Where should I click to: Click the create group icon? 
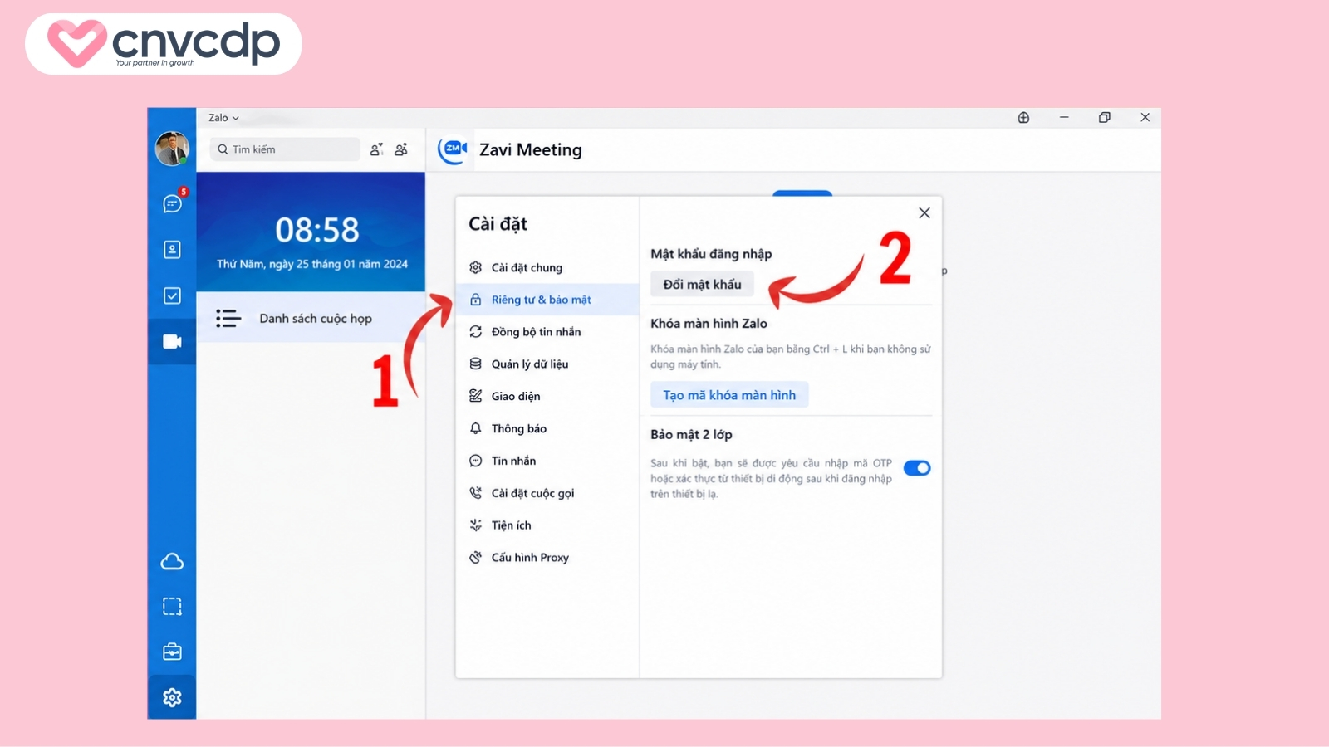[x=401, y=149]
